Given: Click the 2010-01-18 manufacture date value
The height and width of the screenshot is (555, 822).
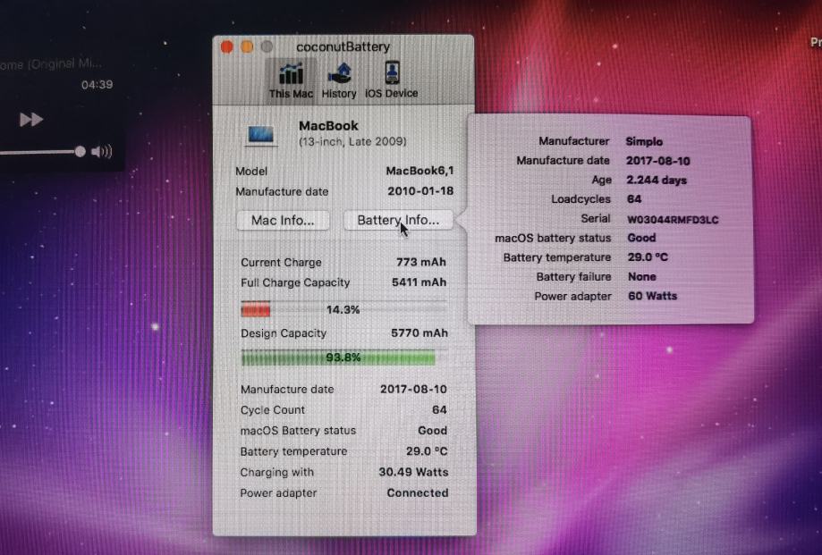Looking at the screenshot, I should click(420, 191).
